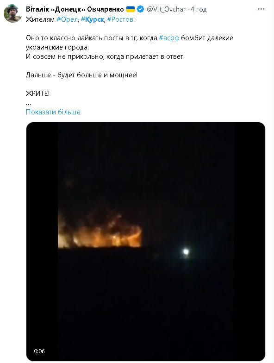
Task: Click the author's profile avatar
Action: pos(12,13)
